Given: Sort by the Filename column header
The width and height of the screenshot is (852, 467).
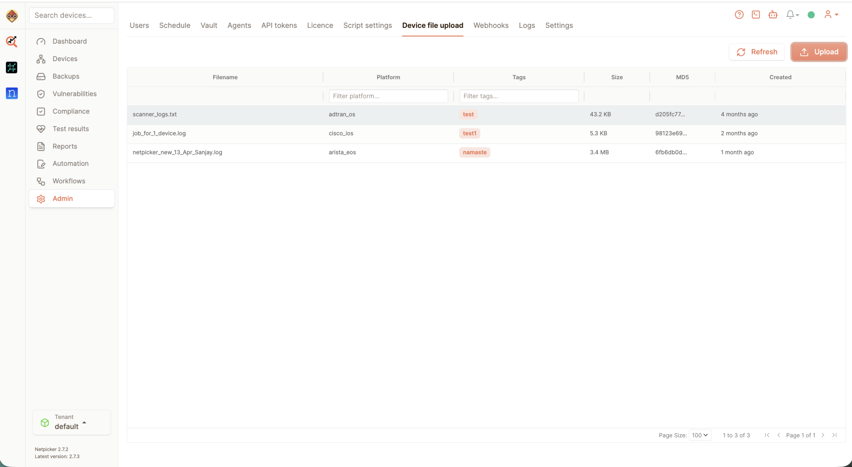Looking at the screenshot, I should [225, 77].
